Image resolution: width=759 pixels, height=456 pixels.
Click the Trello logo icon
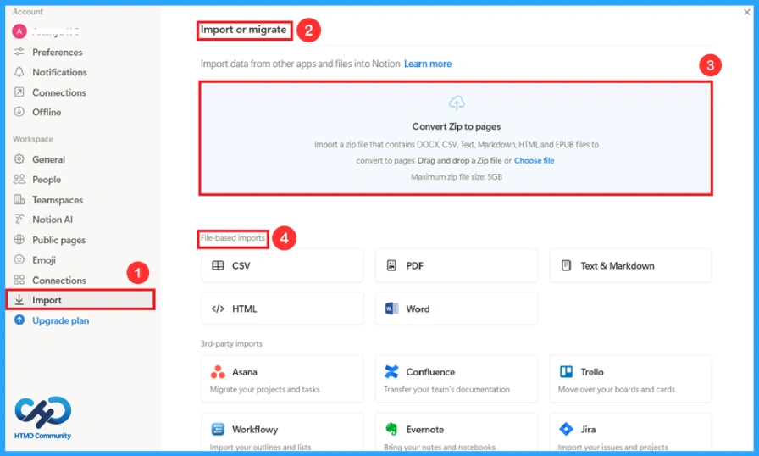566,372
